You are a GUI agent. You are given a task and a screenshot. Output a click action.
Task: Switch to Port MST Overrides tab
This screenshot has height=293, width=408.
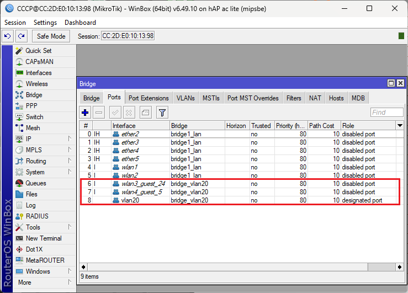click(x=253, y=98)
